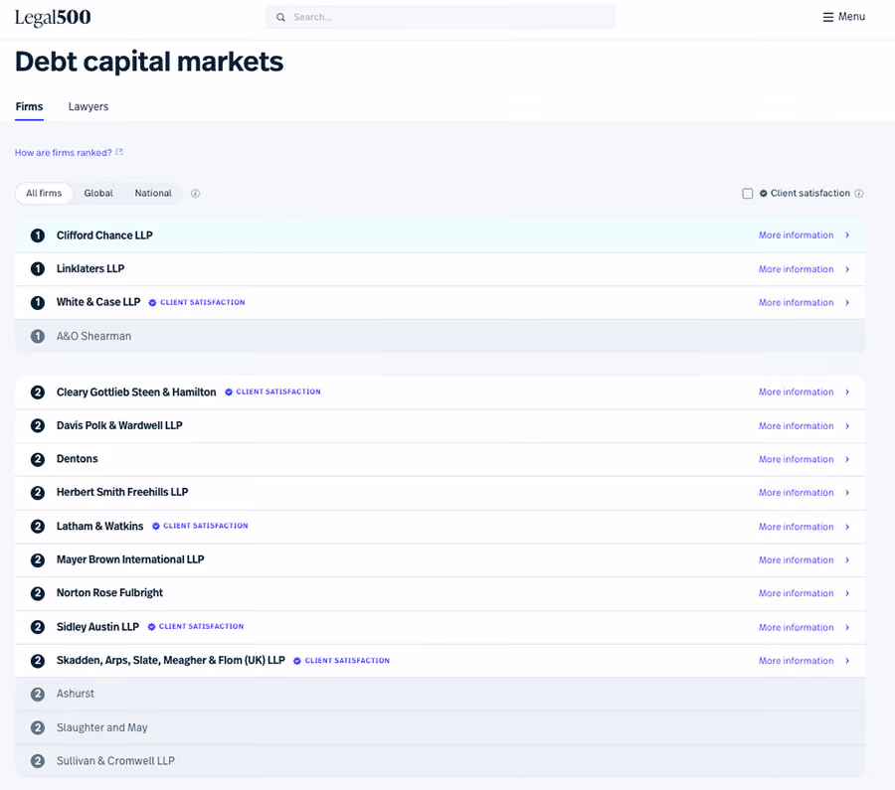Open the hamburger Menu icon
Screen dimensions: 895x790
[x=827, y=17]
